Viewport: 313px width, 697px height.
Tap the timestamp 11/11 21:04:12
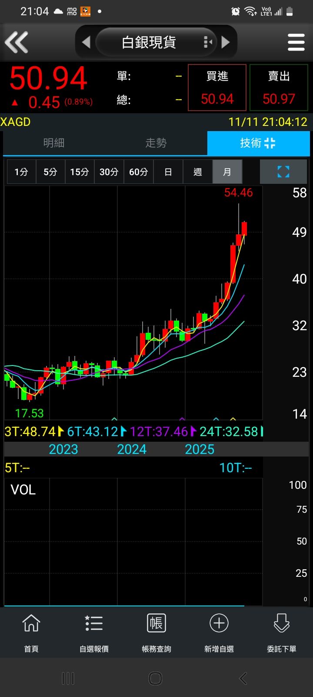pyautogui.click(x=268, y=122)
